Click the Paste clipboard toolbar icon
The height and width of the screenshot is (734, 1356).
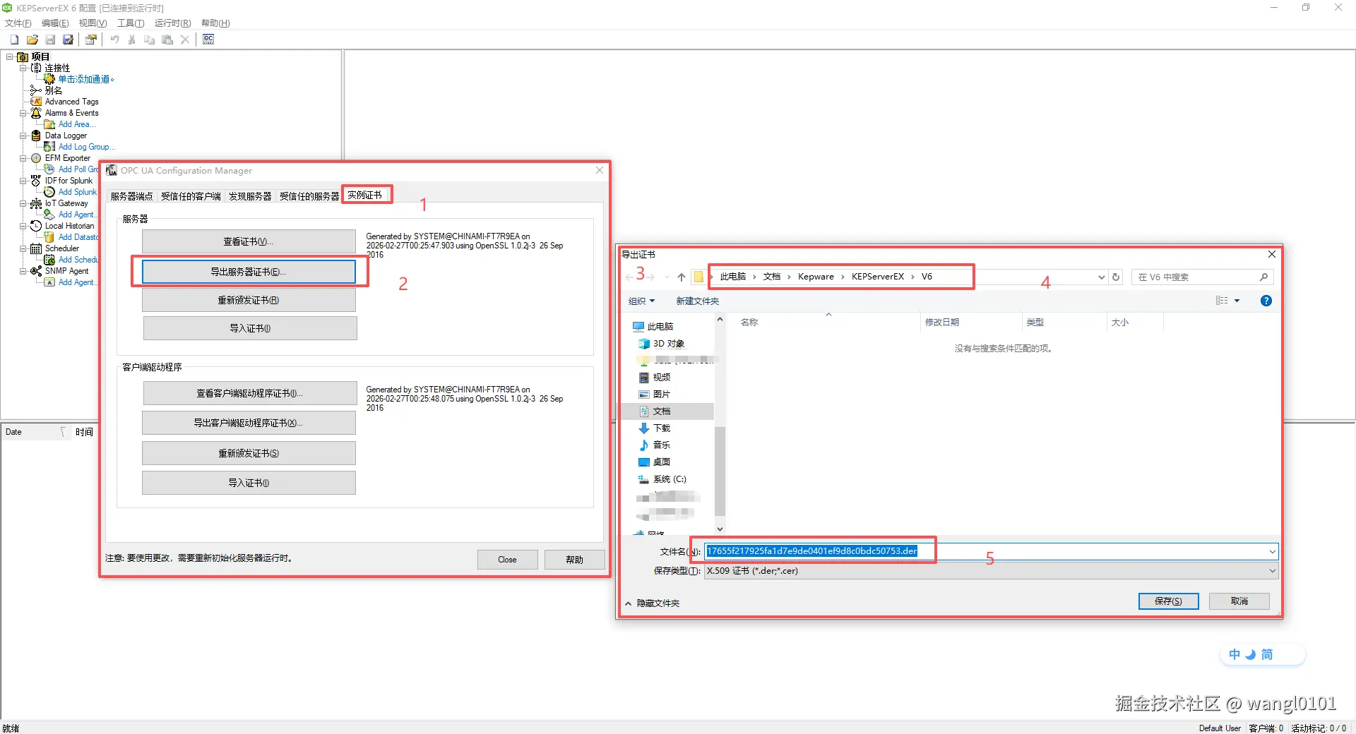pyautogui.click(x=167, y=40)
